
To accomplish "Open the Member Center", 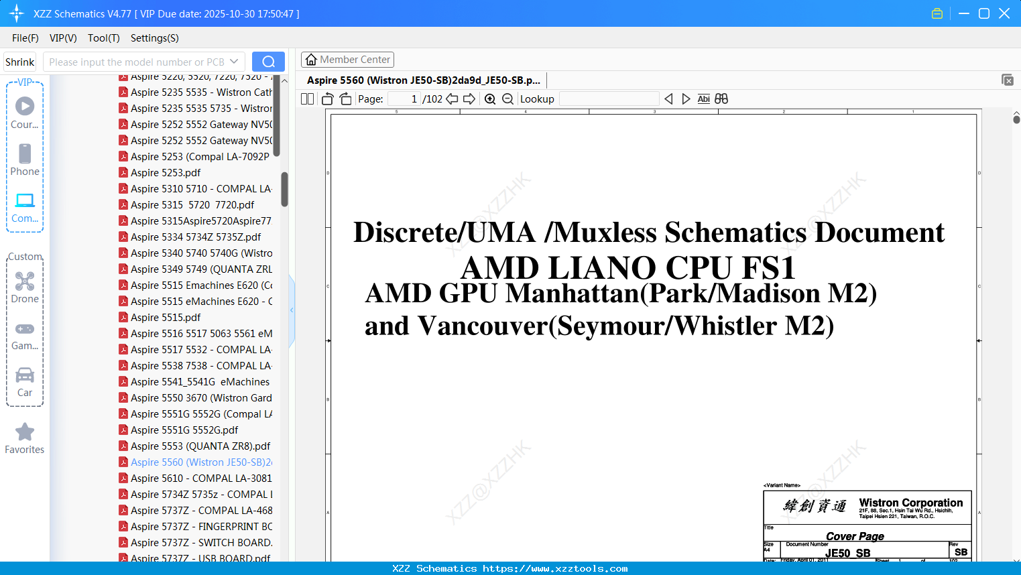I will tap(347, 60).
